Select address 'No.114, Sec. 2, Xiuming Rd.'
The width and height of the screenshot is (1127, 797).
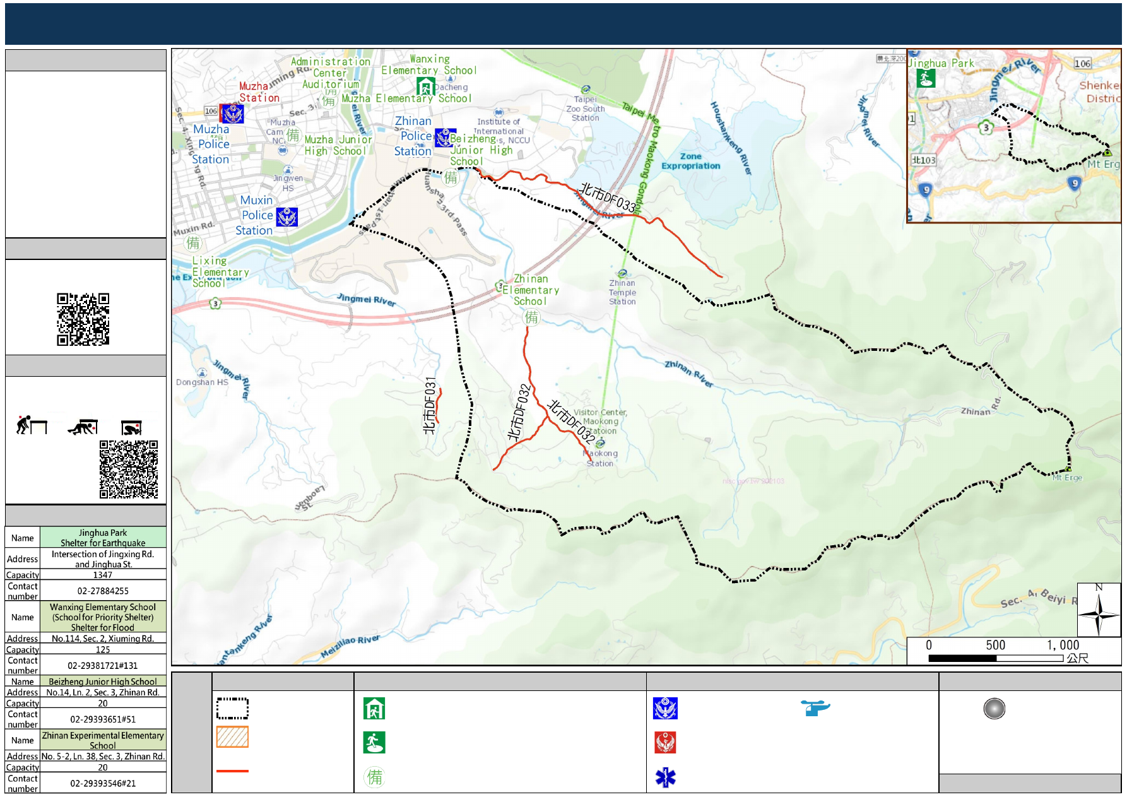coord(103,639)
